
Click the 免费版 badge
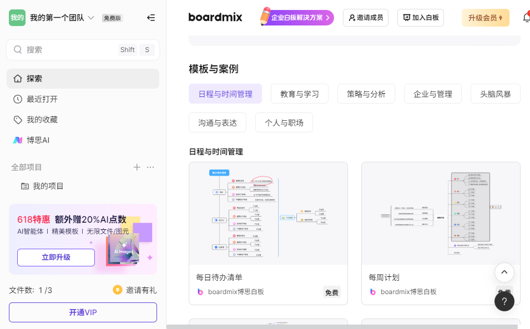[112, 18]
